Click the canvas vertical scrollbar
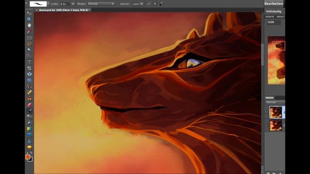The width and height of the screenshot is (310, 174). (263, 55)
